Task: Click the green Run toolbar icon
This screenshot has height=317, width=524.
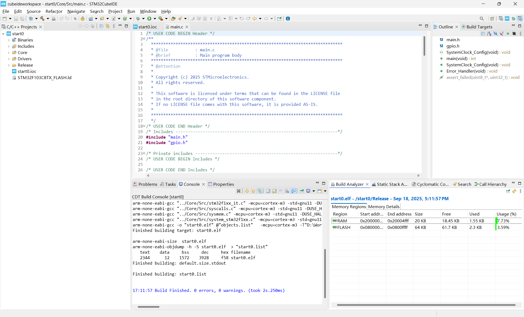Action: (149, 19)
